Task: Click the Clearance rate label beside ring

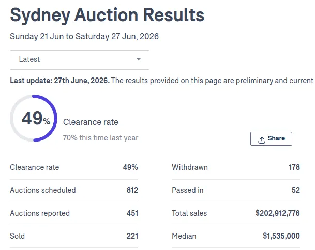Action: (91, 122)
